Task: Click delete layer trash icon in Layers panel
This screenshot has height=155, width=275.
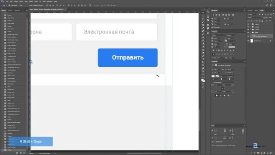Action: (x=271, y=153)
